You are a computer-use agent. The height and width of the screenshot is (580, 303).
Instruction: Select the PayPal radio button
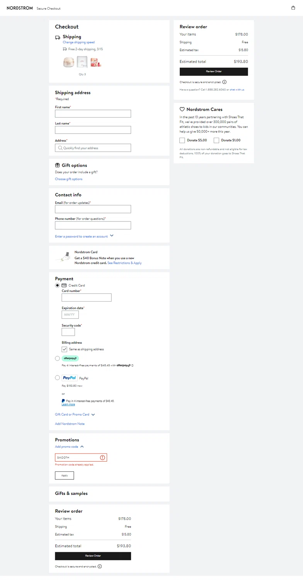click(58, 378)
